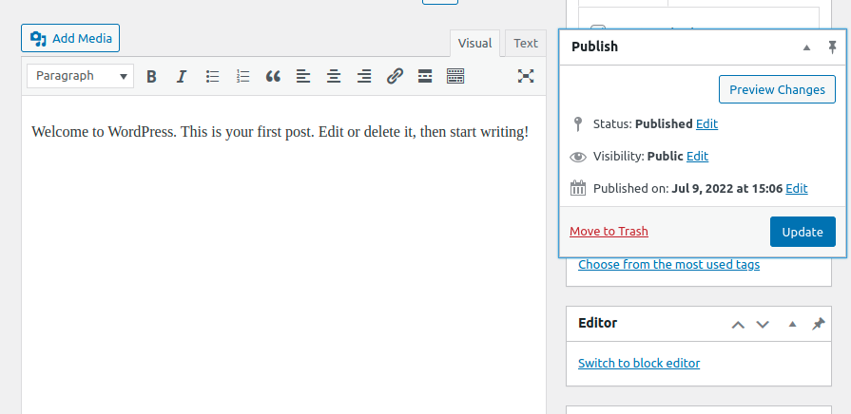
Task: Apply italic formatting
Action: tap(182, 76)
